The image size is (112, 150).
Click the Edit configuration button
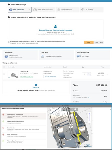click(x=51, y=76)
